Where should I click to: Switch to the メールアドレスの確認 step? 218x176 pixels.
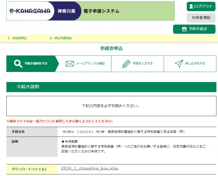point(84,64)
